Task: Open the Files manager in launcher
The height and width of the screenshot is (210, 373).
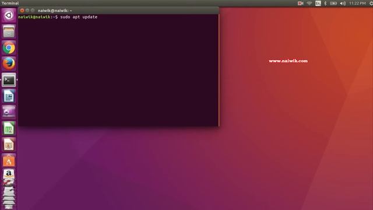Action: 9,32
